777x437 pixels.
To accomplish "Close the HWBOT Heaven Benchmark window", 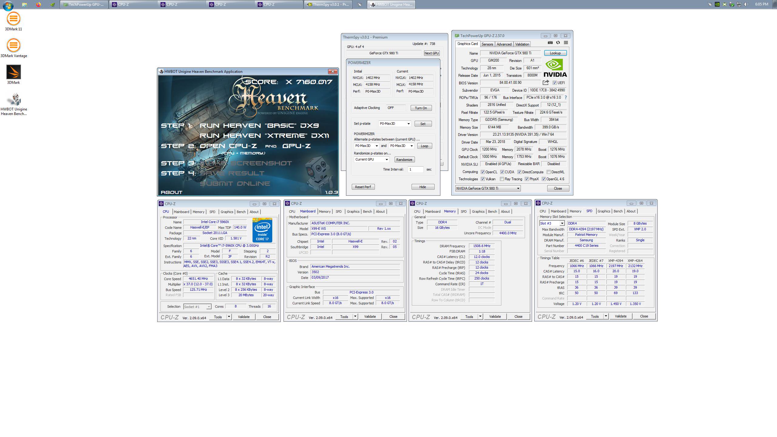I will [x=333, y=71].
